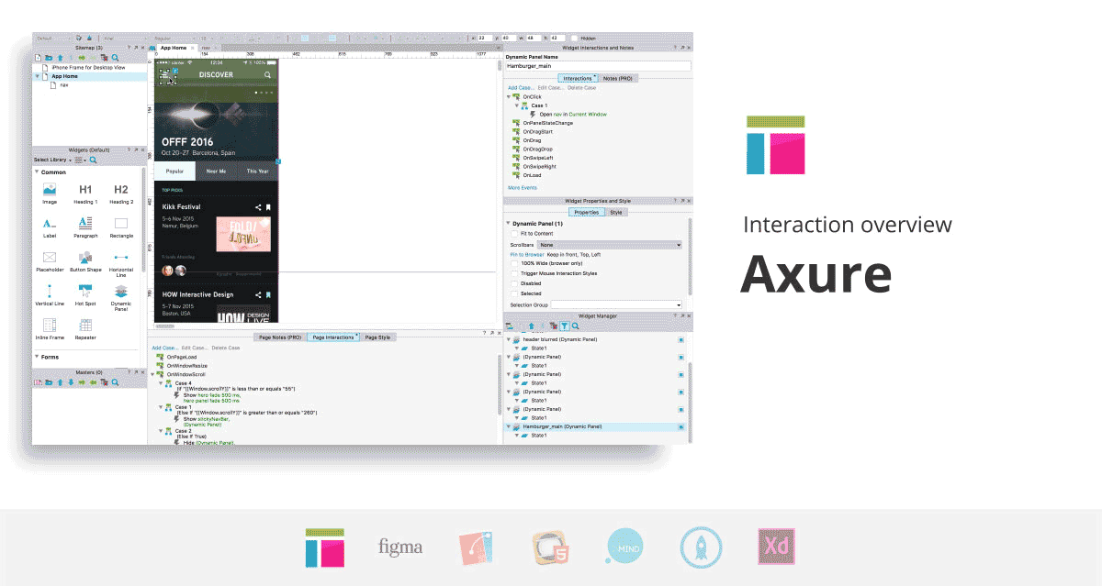Open the Select Library dropdown

pyautogui.click(x=52, y=160)
